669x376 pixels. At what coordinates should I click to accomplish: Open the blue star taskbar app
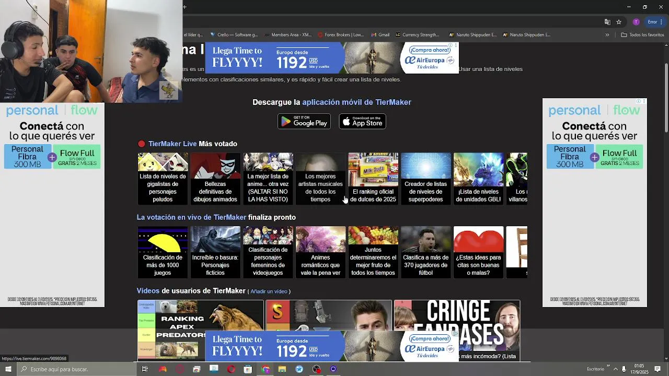point(299,369)
